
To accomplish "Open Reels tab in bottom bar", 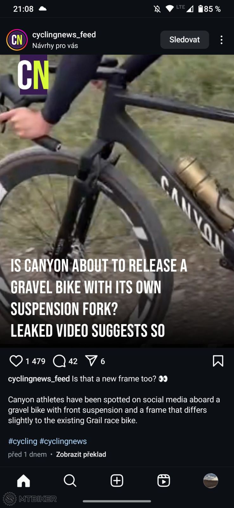I will 164,480.
